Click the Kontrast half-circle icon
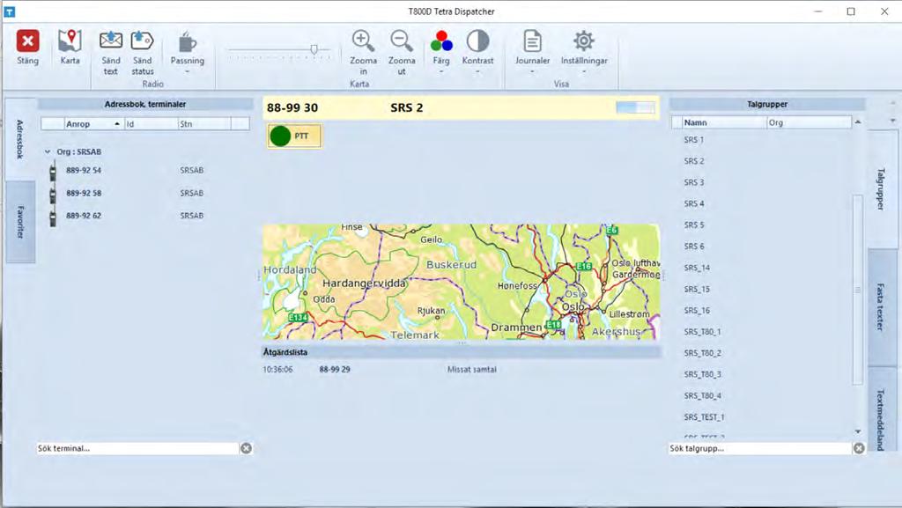 [477, 40]
